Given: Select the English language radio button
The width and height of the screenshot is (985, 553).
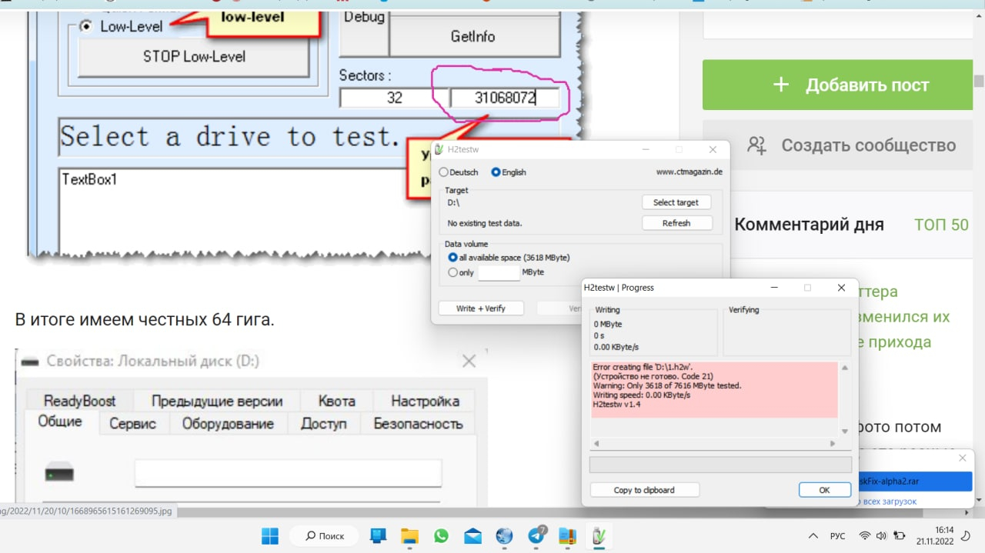Looking at the screenshot, I should point(496,172).
